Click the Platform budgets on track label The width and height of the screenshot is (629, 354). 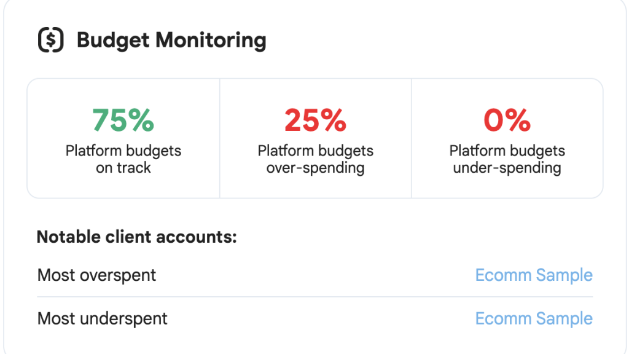coord(123,159)
